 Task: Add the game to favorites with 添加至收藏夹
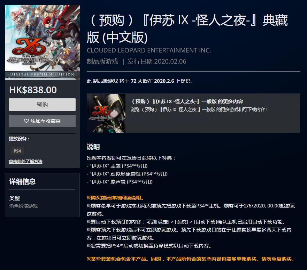[x=42, y=121]
